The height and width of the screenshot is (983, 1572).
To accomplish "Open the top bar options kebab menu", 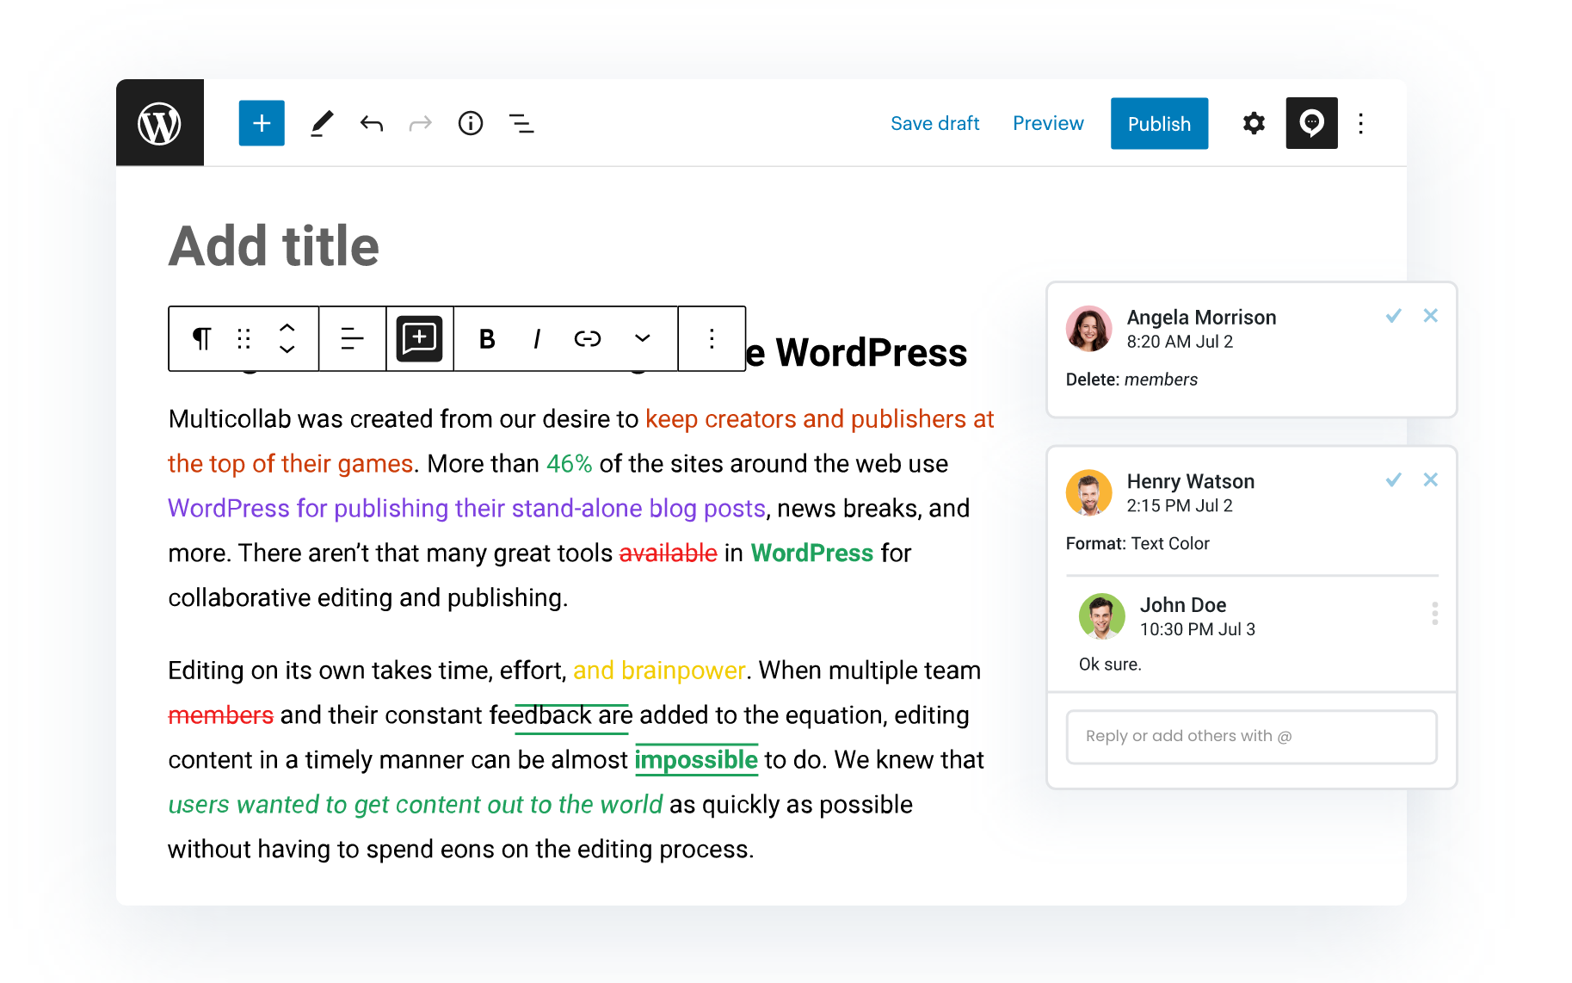I will click(x=1361, y=123).
